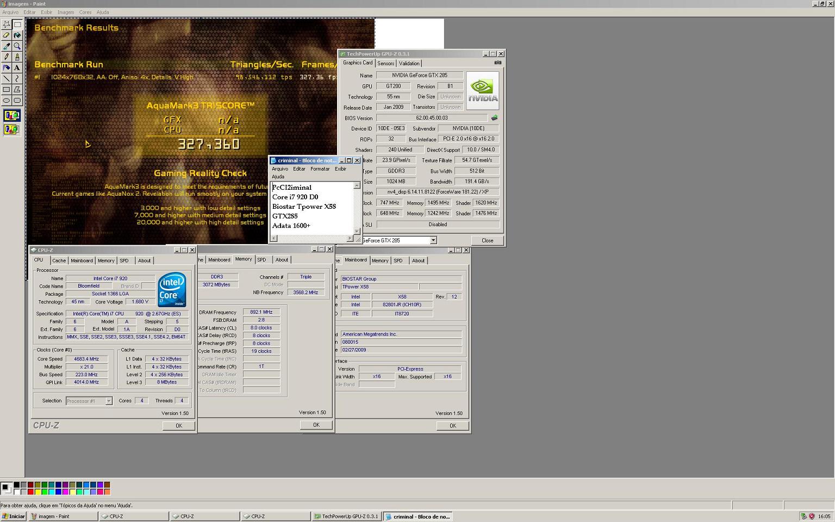Viewport: 835px width, 522px height.
Task: Select the Pencil tool in Paint
Action: (7, 57)
